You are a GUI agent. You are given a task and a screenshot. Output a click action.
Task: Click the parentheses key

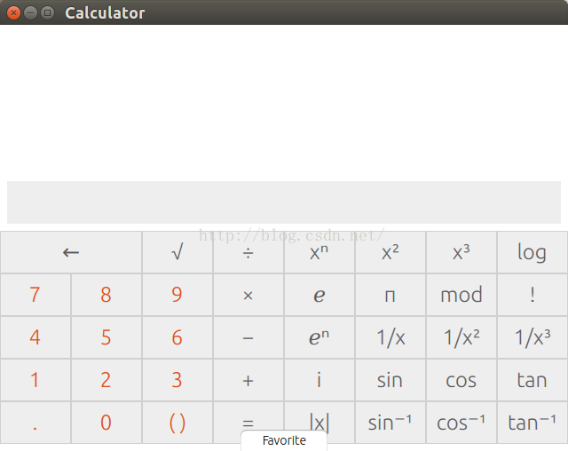[x=177, y=423]
